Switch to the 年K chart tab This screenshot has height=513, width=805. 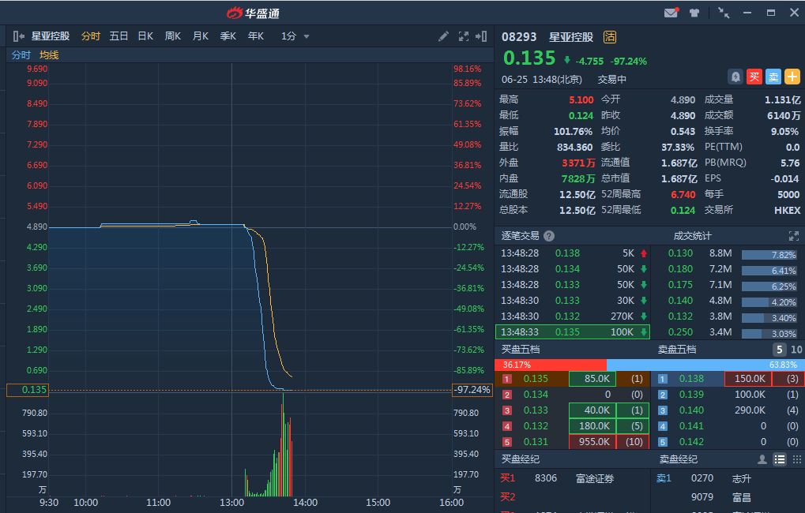[256, 36]
